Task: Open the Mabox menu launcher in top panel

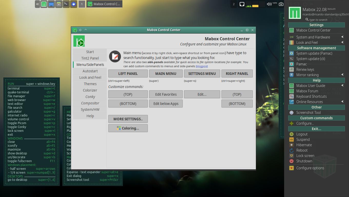Action: click(44, 4)
